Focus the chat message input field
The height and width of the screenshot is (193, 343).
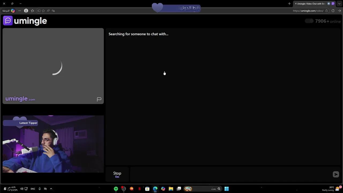point(231,175)
